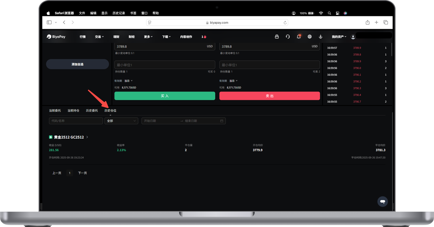Expand the 交易 navigation dropdown
434x227 pixels.
coord(99,37)
